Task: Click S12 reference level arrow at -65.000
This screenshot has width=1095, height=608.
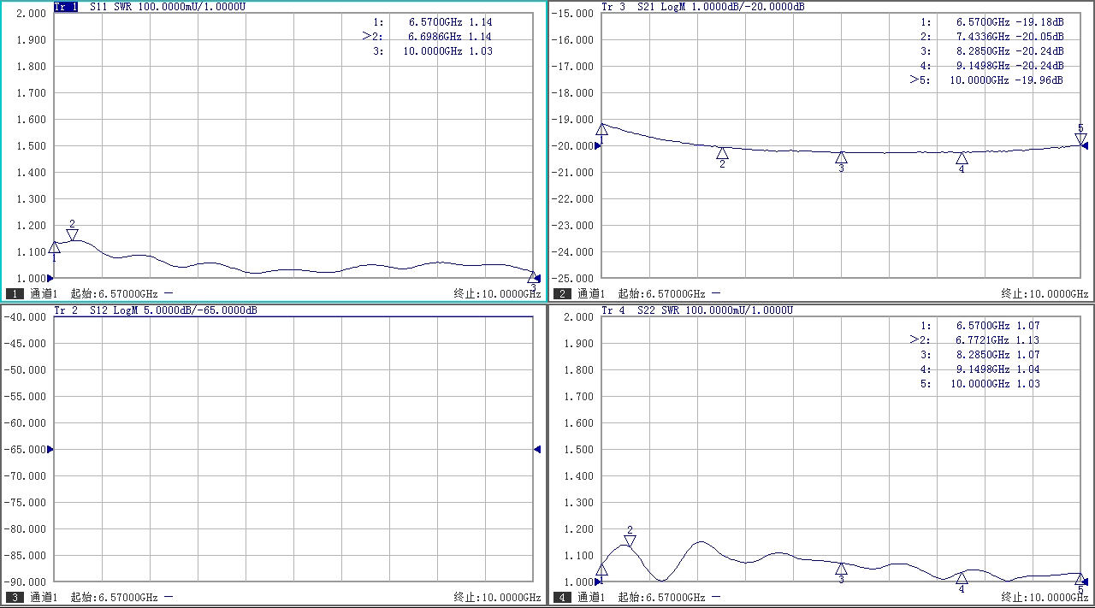Action: (50, 449)
